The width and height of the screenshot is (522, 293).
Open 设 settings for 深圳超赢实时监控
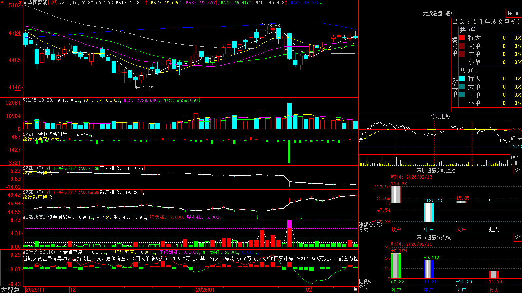coord(518,170)
